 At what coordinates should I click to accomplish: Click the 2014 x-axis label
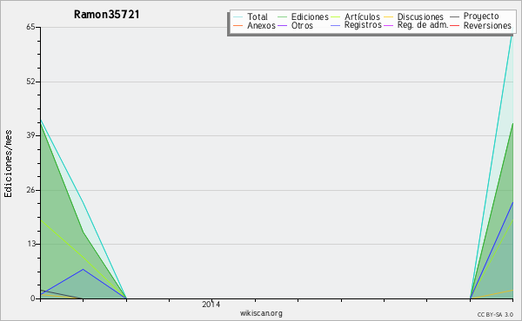point(211,304)
